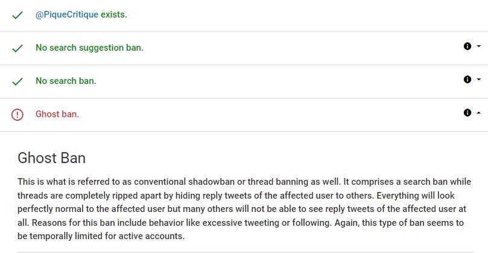Click the red warning icon beside Ghost ban
Image resolution: width=488 pixels, height=253 pixels.
(17, 115)
